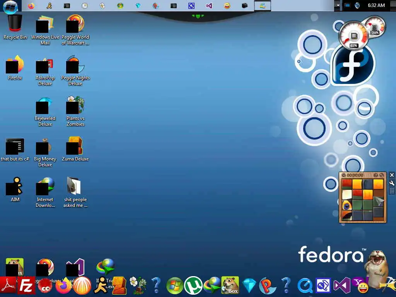
Task: Open Visual Studio from the top taskbar
Action: click(x=209, y=5)
